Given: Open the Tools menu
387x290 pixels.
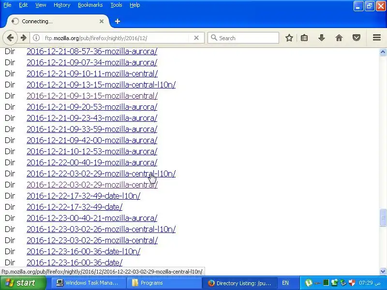Looking at the screenshot, I should coord(116,5).
